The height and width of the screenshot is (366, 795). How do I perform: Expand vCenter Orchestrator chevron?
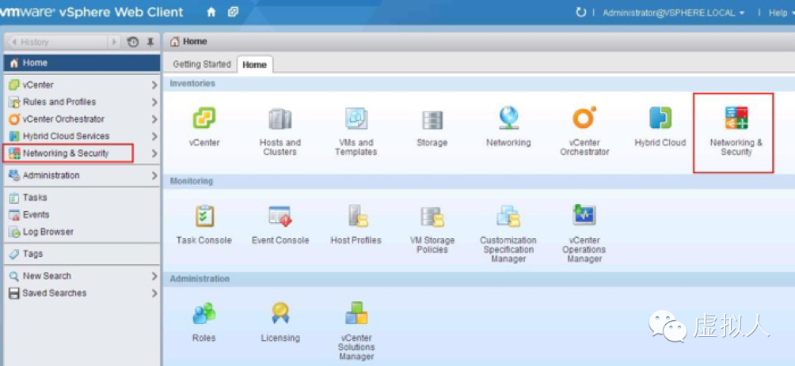coord(154,119)
